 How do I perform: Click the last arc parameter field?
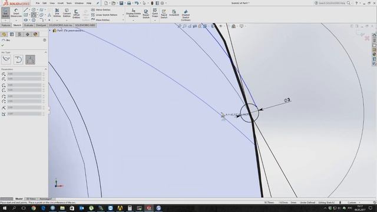(24, 114)
